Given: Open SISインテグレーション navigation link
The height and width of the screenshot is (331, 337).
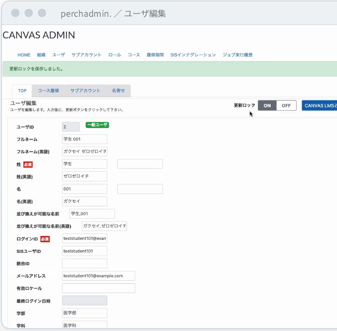Looking at the screenshot, I should 193,55.
